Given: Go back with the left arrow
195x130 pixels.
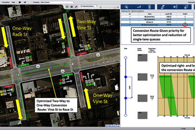Looking at the screenshot, I should pyautogui.click(x=19, y=2).
